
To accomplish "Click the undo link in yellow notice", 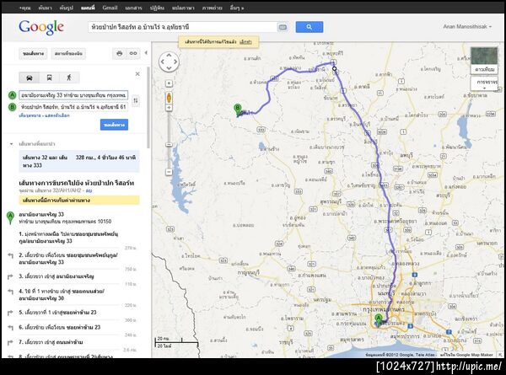I will click(x=245, y=41).
